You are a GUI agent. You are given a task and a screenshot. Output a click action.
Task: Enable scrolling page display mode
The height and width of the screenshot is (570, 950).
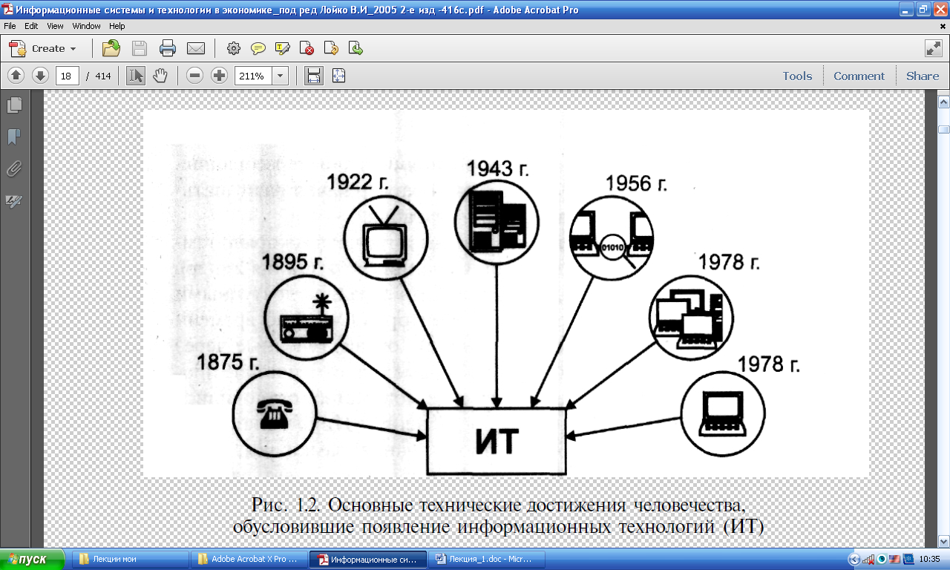click(314, 76)
